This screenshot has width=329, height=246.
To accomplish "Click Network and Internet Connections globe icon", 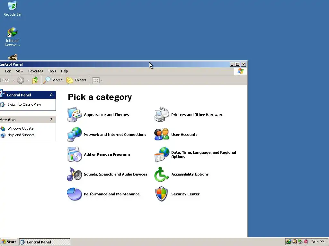I will [74, 135].
